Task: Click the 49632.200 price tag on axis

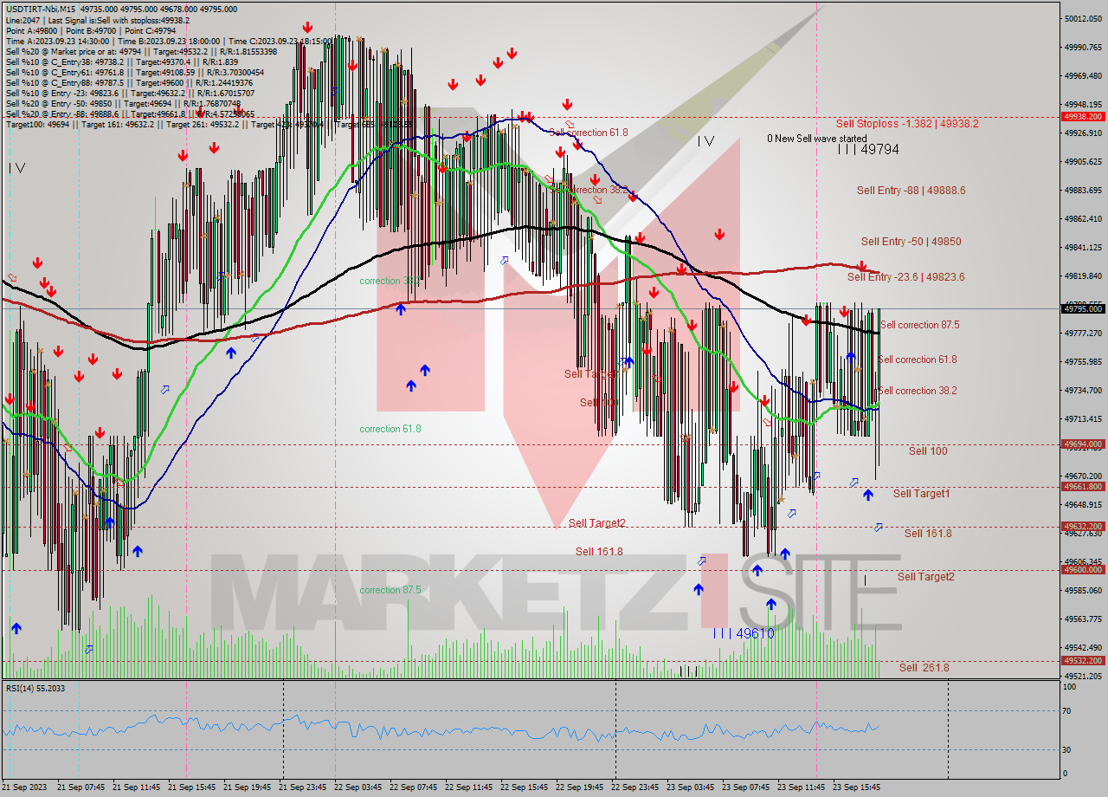Action: (x=1082, y=526)
